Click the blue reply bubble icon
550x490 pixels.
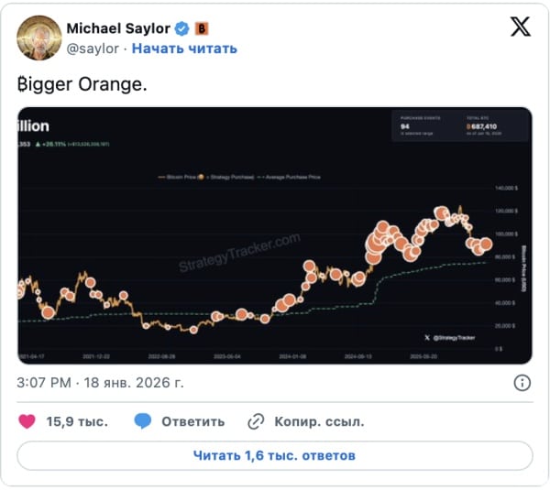point(142,421)
